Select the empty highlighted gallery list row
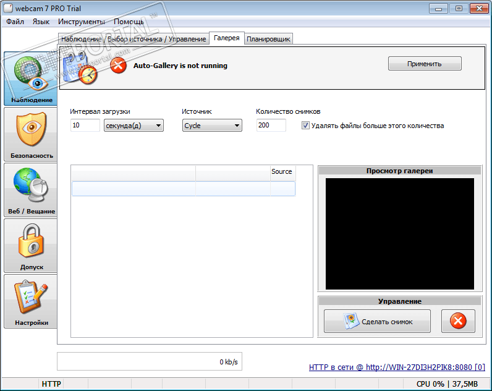Image resolution: width=492 pixels, height=391 pixels. 184,189
